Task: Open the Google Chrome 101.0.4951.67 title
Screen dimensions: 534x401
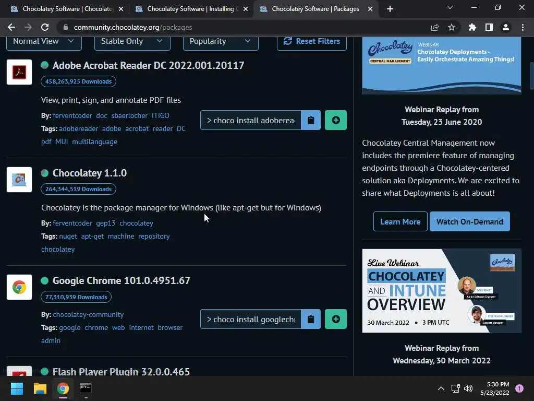Action: pos(121,280)
